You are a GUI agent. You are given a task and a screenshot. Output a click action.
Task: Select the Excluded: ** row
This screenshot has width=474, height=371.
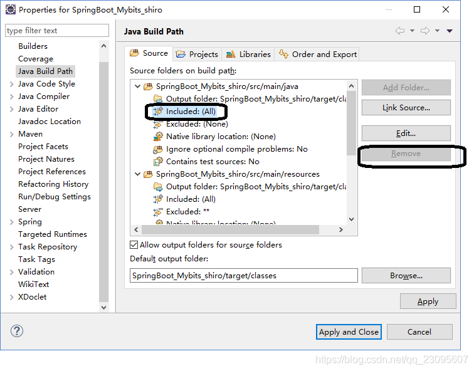[x=181, y=212]
